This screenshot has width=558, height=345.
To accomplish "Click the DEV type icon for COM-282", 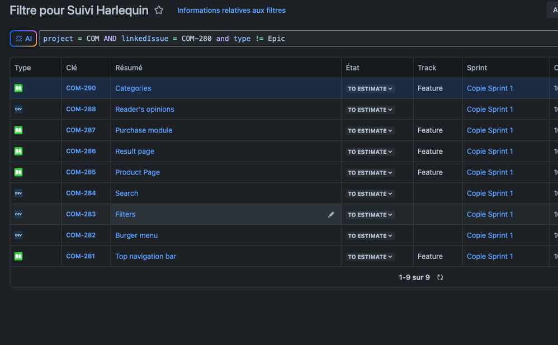I will click(18, 235).
